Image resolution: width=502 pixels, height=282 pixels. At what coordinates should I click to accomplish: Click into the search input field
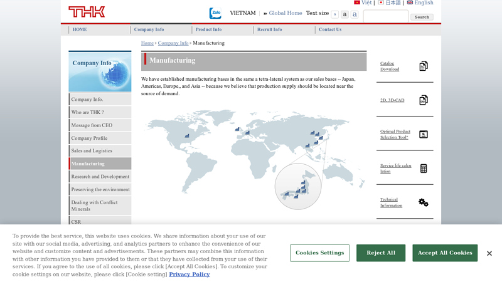(386, 16)
